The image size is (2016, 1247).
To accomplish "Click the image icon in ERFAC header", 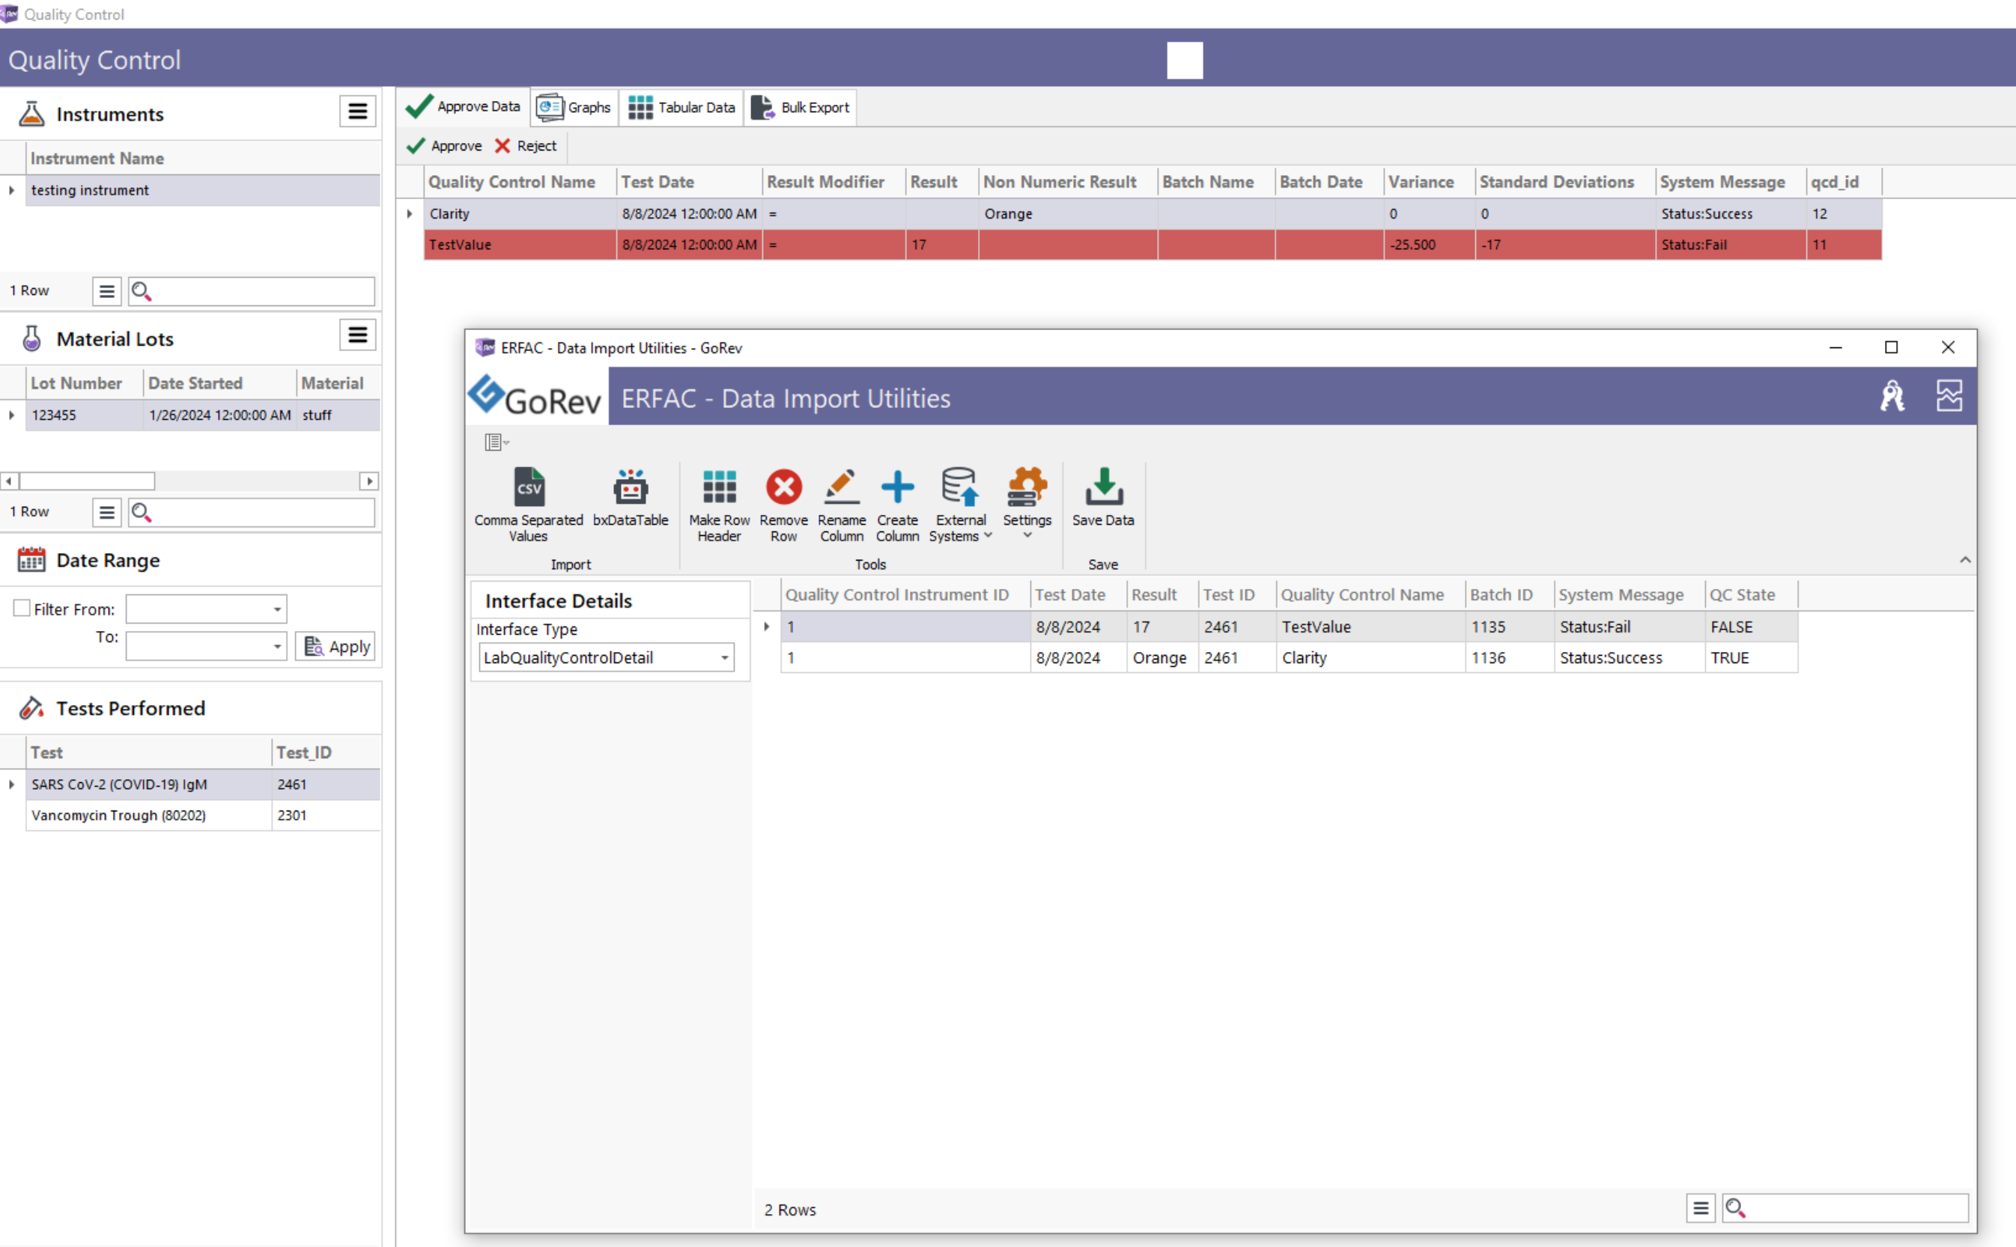I will [x=1949, y=396].
